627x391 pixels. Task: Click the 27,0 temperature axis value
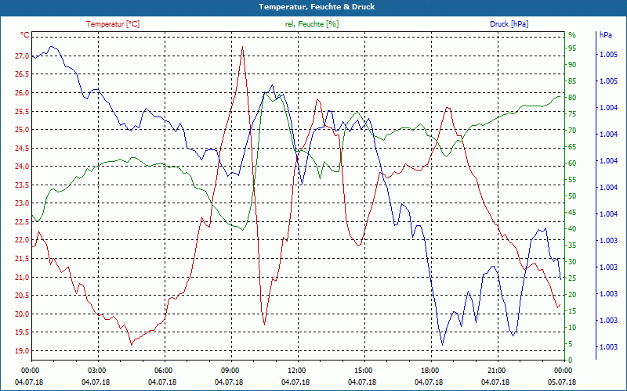22,56
